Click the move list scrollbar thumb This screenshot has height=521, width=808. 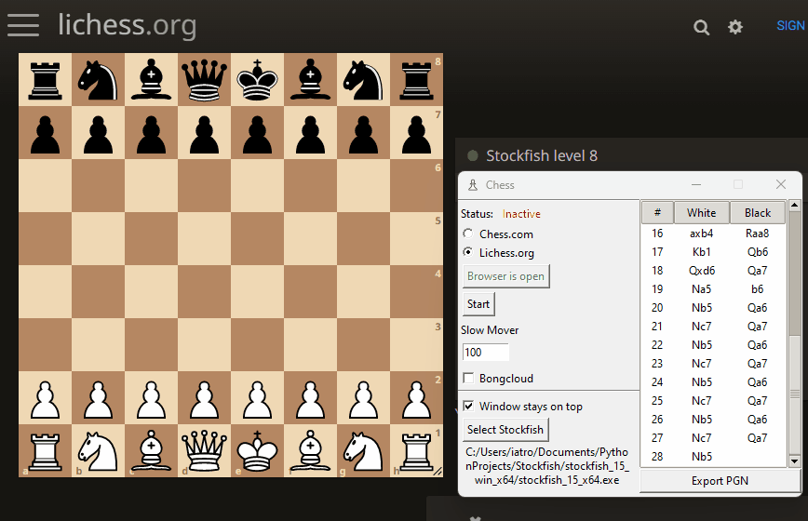(x=794, y=394)
